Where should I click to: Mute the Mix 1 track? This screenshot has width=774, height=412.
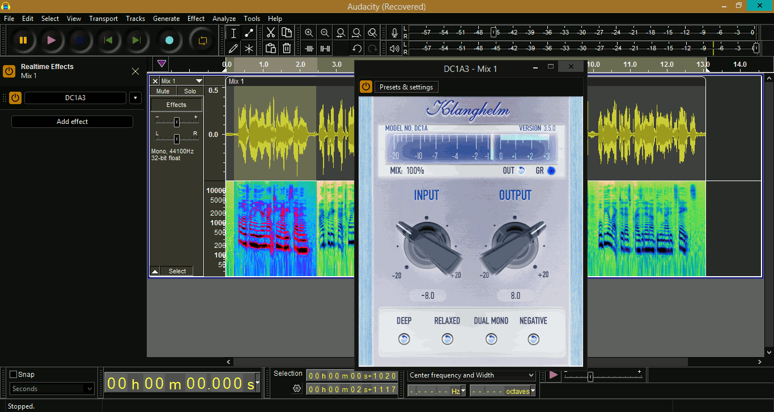pyautogui.click(x=163, y=91)
